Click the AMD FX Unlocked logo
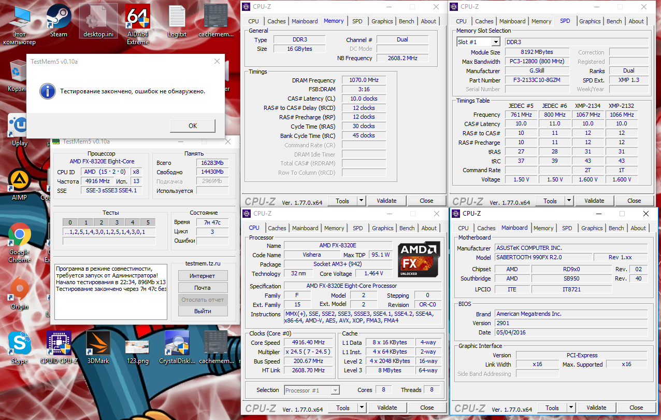 click(x=419, y=259)
